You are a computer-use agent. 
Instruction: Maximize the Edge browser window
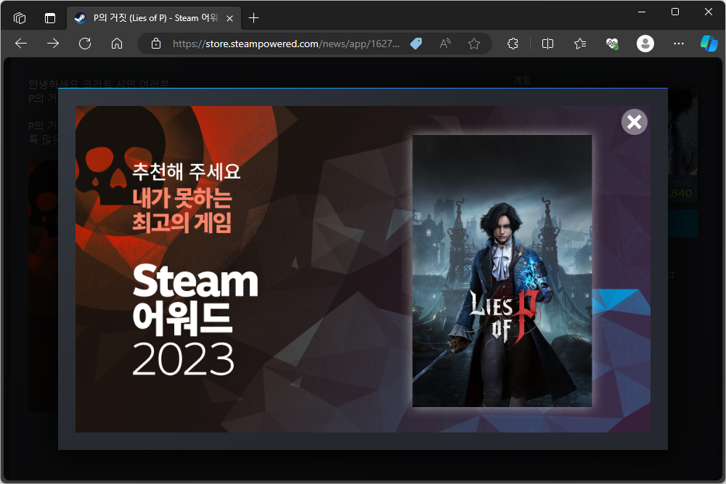coord(675,12)
